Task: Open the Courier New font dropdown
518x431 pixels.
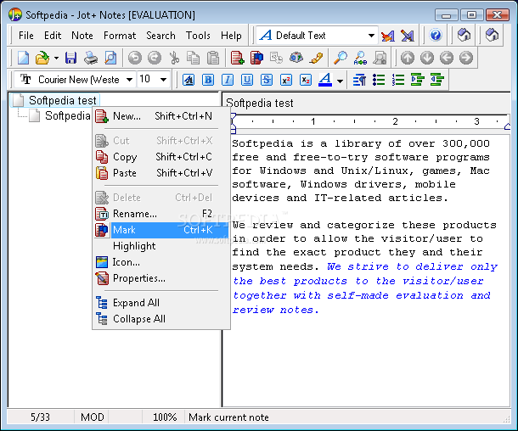Action: pyautogui.click(x=129, y=80)
